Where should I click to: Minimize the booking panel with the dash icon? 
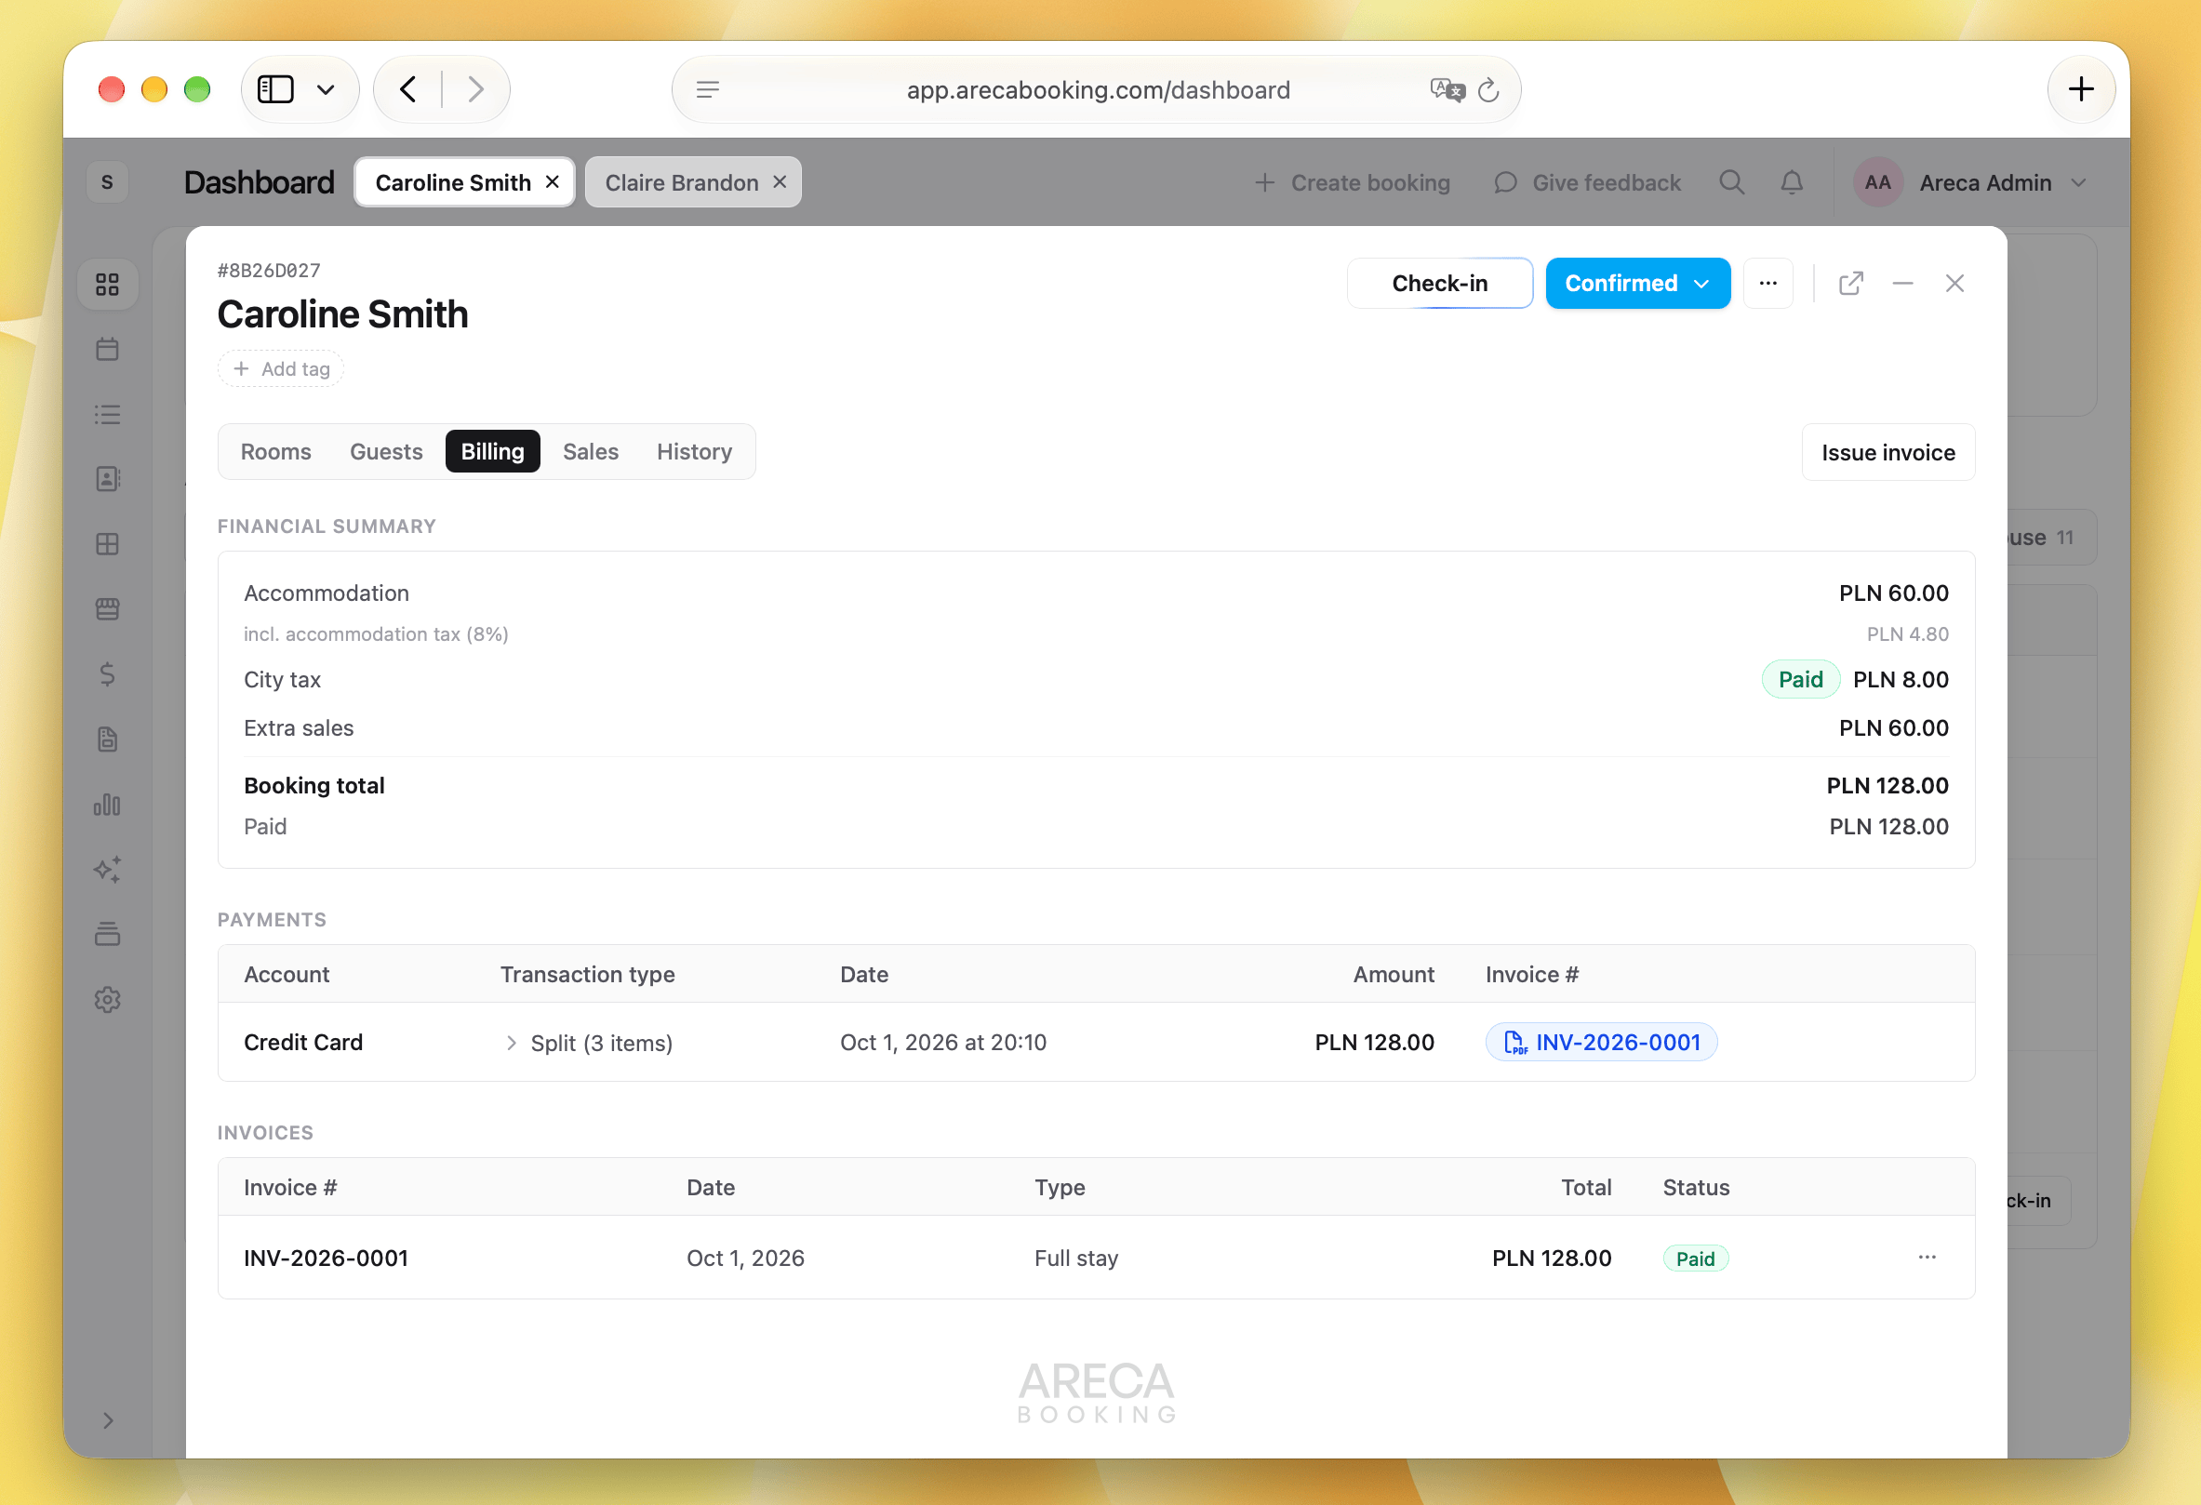click(x=1901, y=283)
